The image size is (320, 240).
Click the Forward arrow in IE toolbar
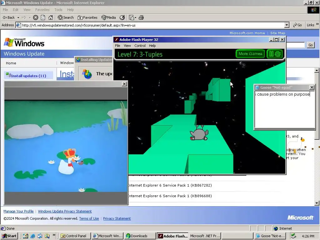(24, 17)
